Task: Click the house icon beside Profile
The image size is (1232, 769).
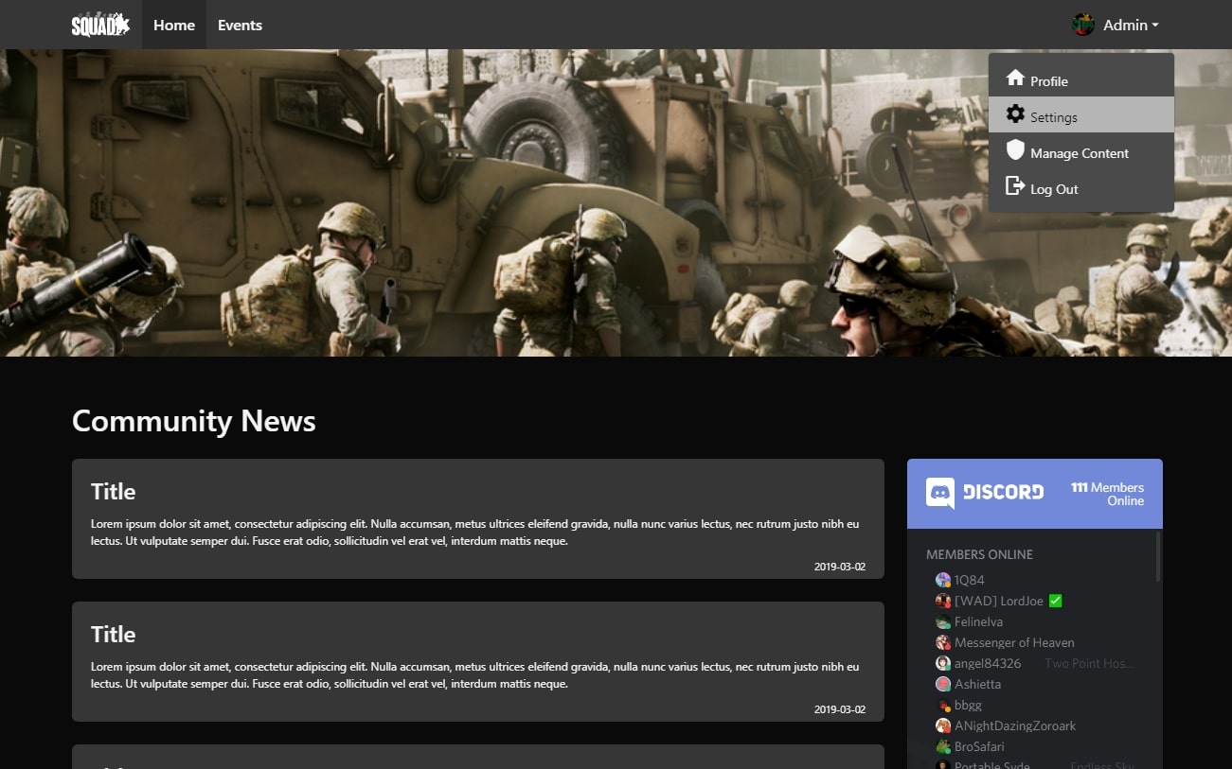Action: pyautogui.click(x=1015, y=78)
